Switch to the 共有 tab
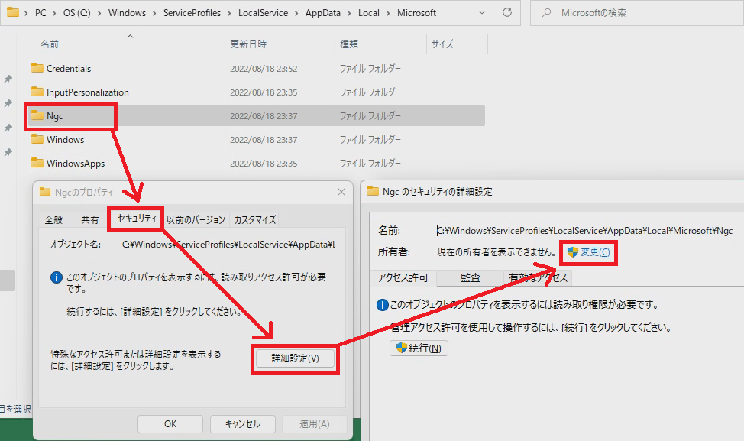 point(90,220)
